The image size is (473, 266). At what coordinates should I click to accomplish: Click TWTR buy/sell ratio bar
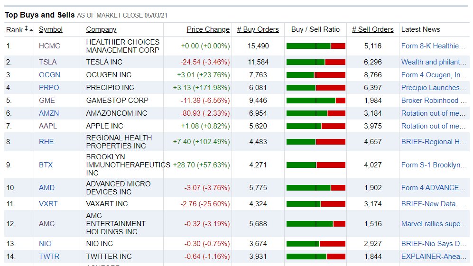click(x=316, y=257)
